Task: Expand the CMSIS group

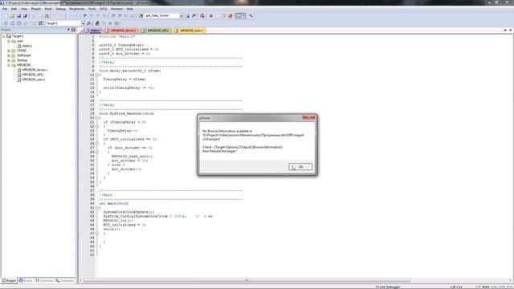Action: (9, 51)
